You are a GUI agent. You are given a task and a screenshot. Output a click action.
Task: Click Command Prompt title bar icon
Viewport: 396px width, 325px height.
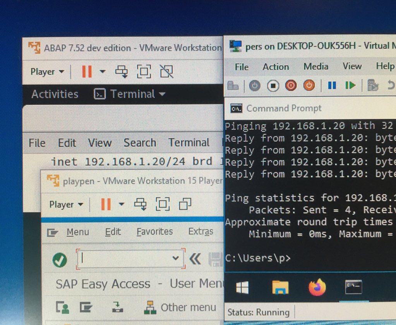(x=237, y=108)
